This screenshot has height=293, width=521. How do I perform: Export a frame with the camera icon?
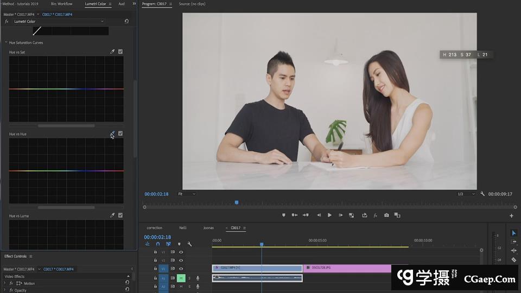pos(386,215)
